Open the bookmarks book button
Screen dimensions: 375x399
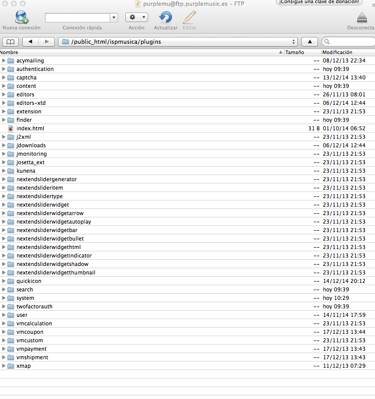click(10, 42)
